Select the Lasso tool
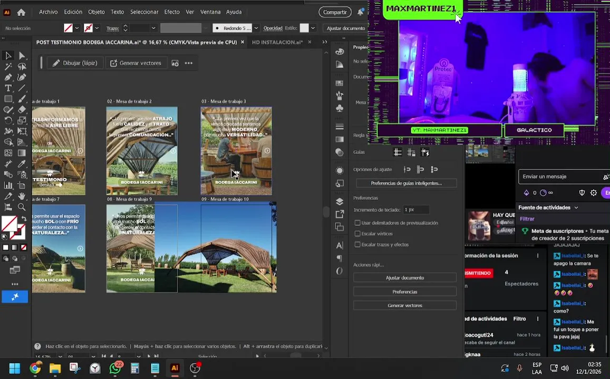The height and width of the screenshot is (379, 610). tap(22, 67)
